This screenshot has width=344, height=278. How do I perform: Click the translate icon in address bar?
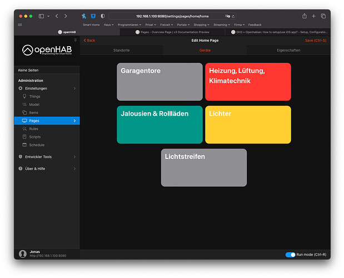[x=227, y=16]
